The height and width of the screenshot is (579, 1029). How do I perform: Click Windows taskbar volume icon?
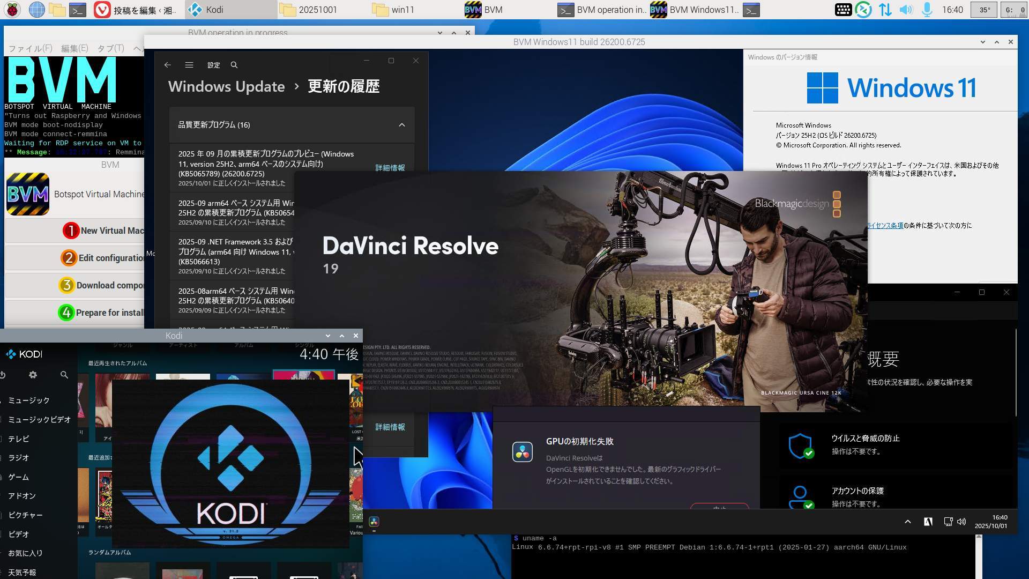click(x=961, y=522)
